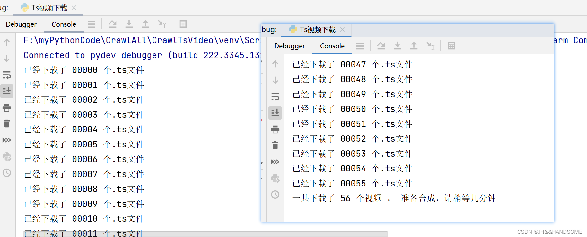Click the interpreter path line F:\myPythonCode
The height and width of the screenshot is (237, 587).
[x=142, y=40]
